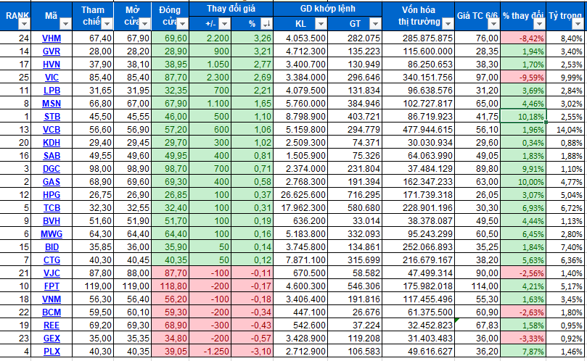Open the STB ticker link
Screen dimensions: 587x361
tap(52, 117)
